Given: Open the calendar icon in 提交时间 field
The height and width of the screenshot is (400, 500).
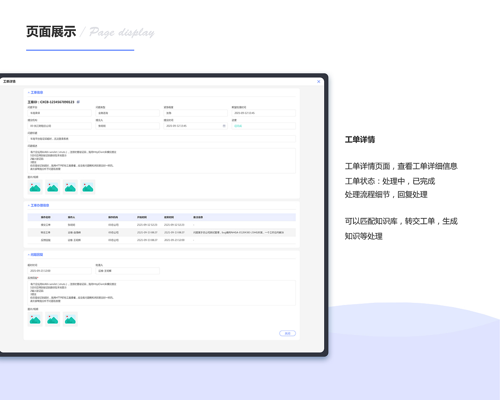Looking at the screenshot, I should click(224, 126).
